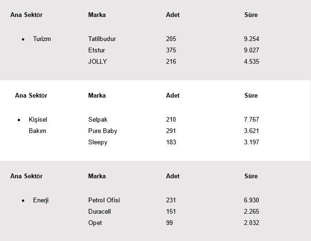The image size is (311, 241).
Task: Click the Kişisel Bakım sector label
Action: (38, 125)
